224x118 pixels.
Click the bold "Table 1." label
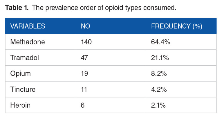click(x=17, y=8)
